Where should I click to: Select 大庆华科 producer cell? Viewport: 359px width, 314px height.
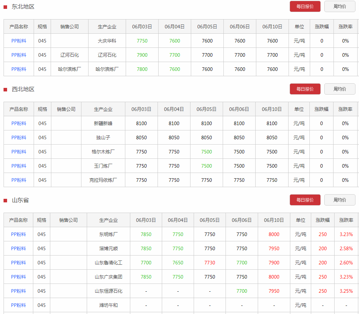(x=107, y=41)
